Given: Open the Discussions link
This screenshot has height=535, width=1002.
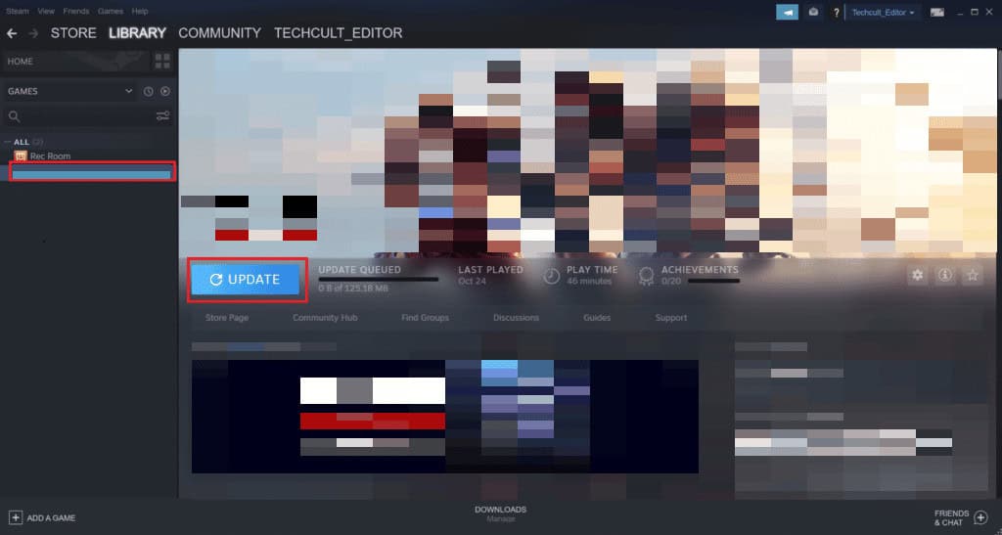Looking at the screenshot, I should pyautogui.click(x=516, y=317).
